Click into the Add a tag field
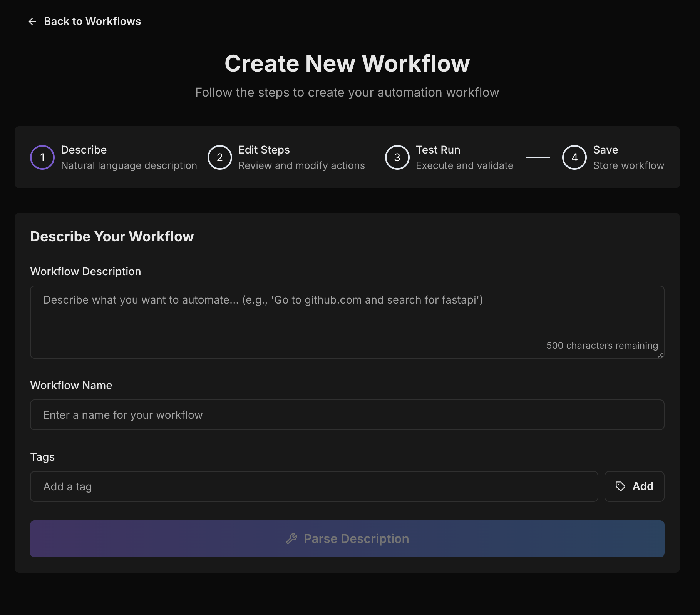This screenshot has width=700, height=615. (x=314, y=486)
